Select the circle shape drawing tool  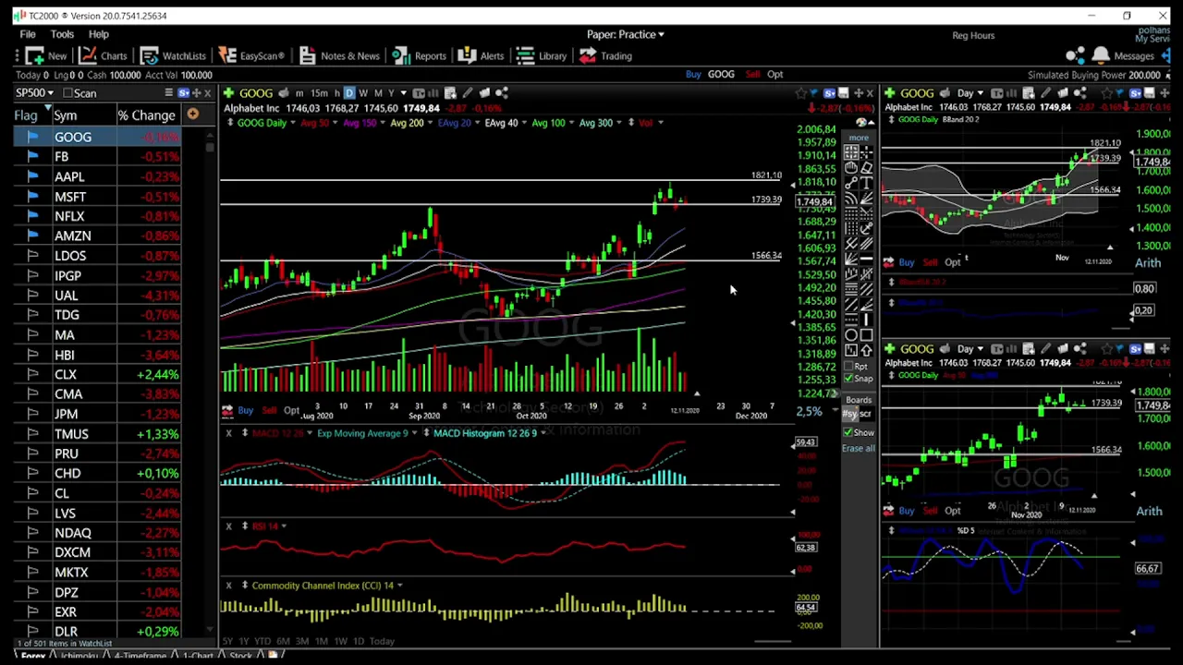tap(851, 334)
